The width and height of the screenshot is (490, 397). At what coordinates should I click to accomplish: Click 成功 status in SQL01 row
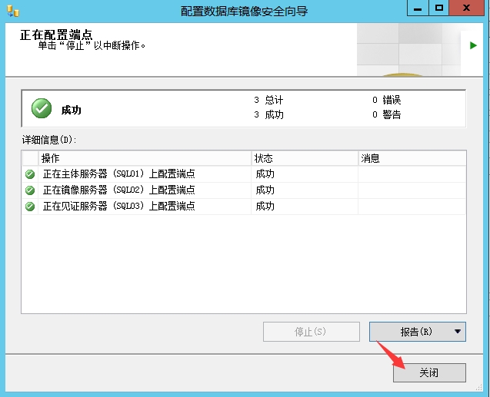(x=265, y=174)
